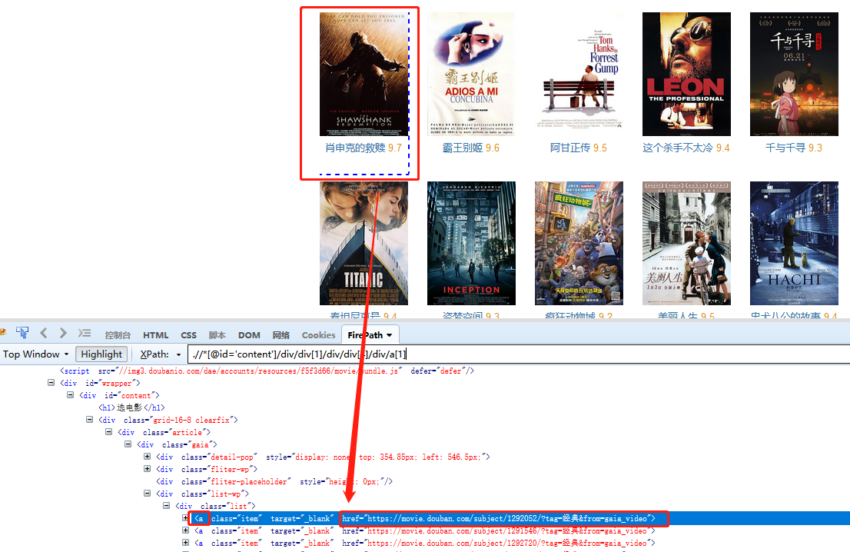Expand the detail-pop div node
The height and width of the screenshot is (552, 850).
(x=147, y=456)
